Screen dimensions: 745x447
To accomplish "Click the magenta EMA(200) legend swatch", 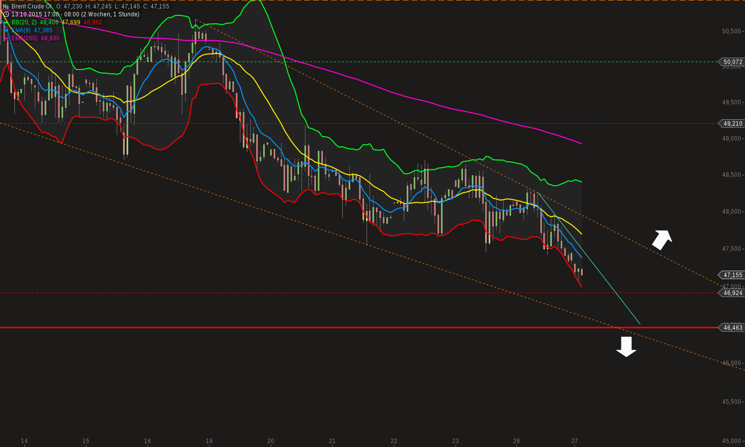I will point(6,38).
